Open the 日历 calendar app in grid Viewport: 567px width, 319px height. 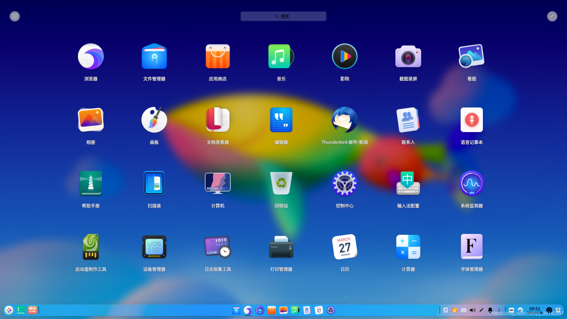[x=345, y=246]
